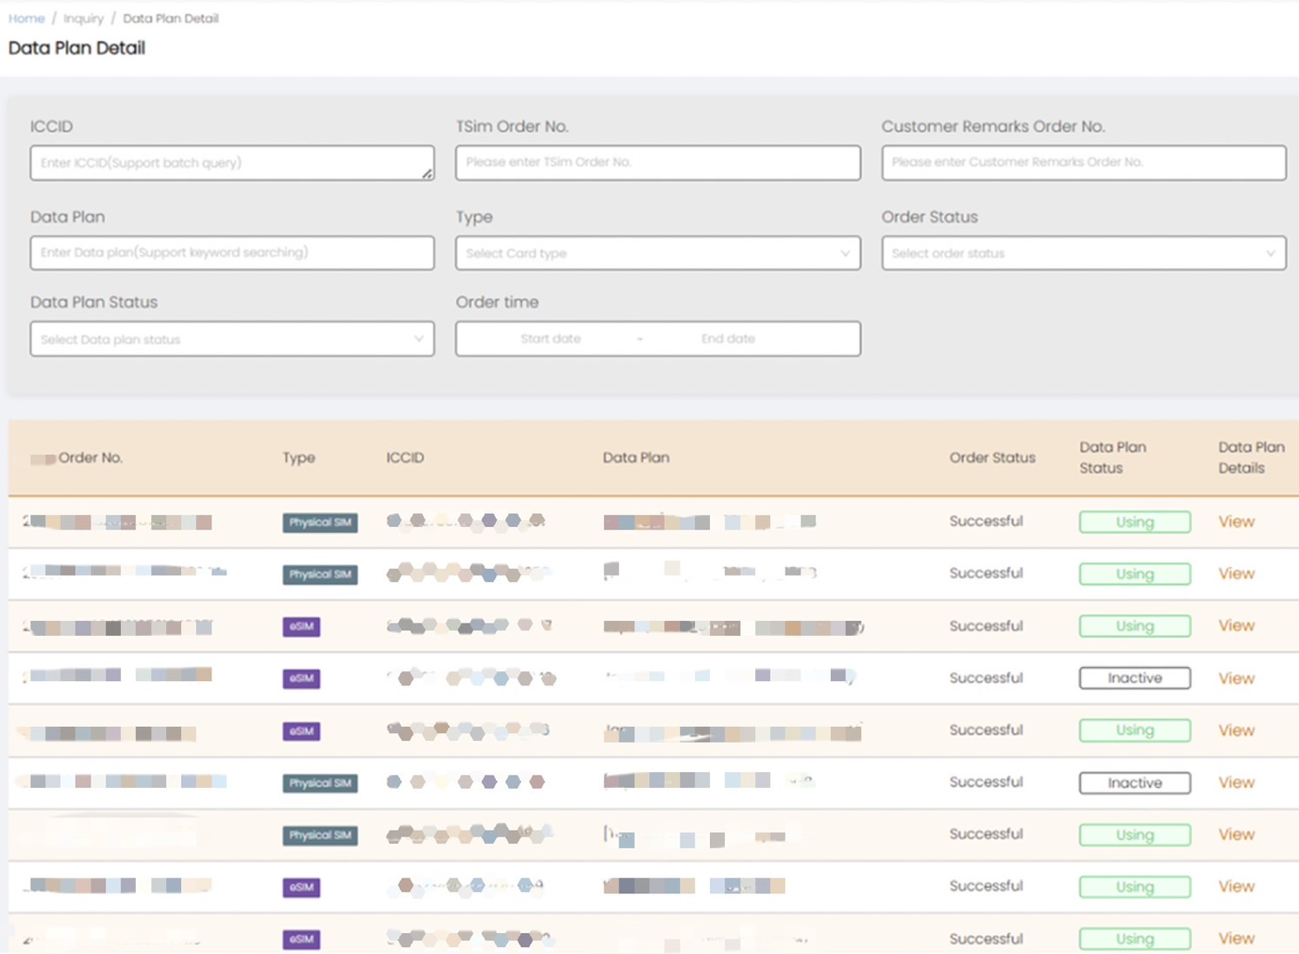This screenshot has height=954, width=1299.
Task: Click the Data Plan column header
Action: pos(636,457)
